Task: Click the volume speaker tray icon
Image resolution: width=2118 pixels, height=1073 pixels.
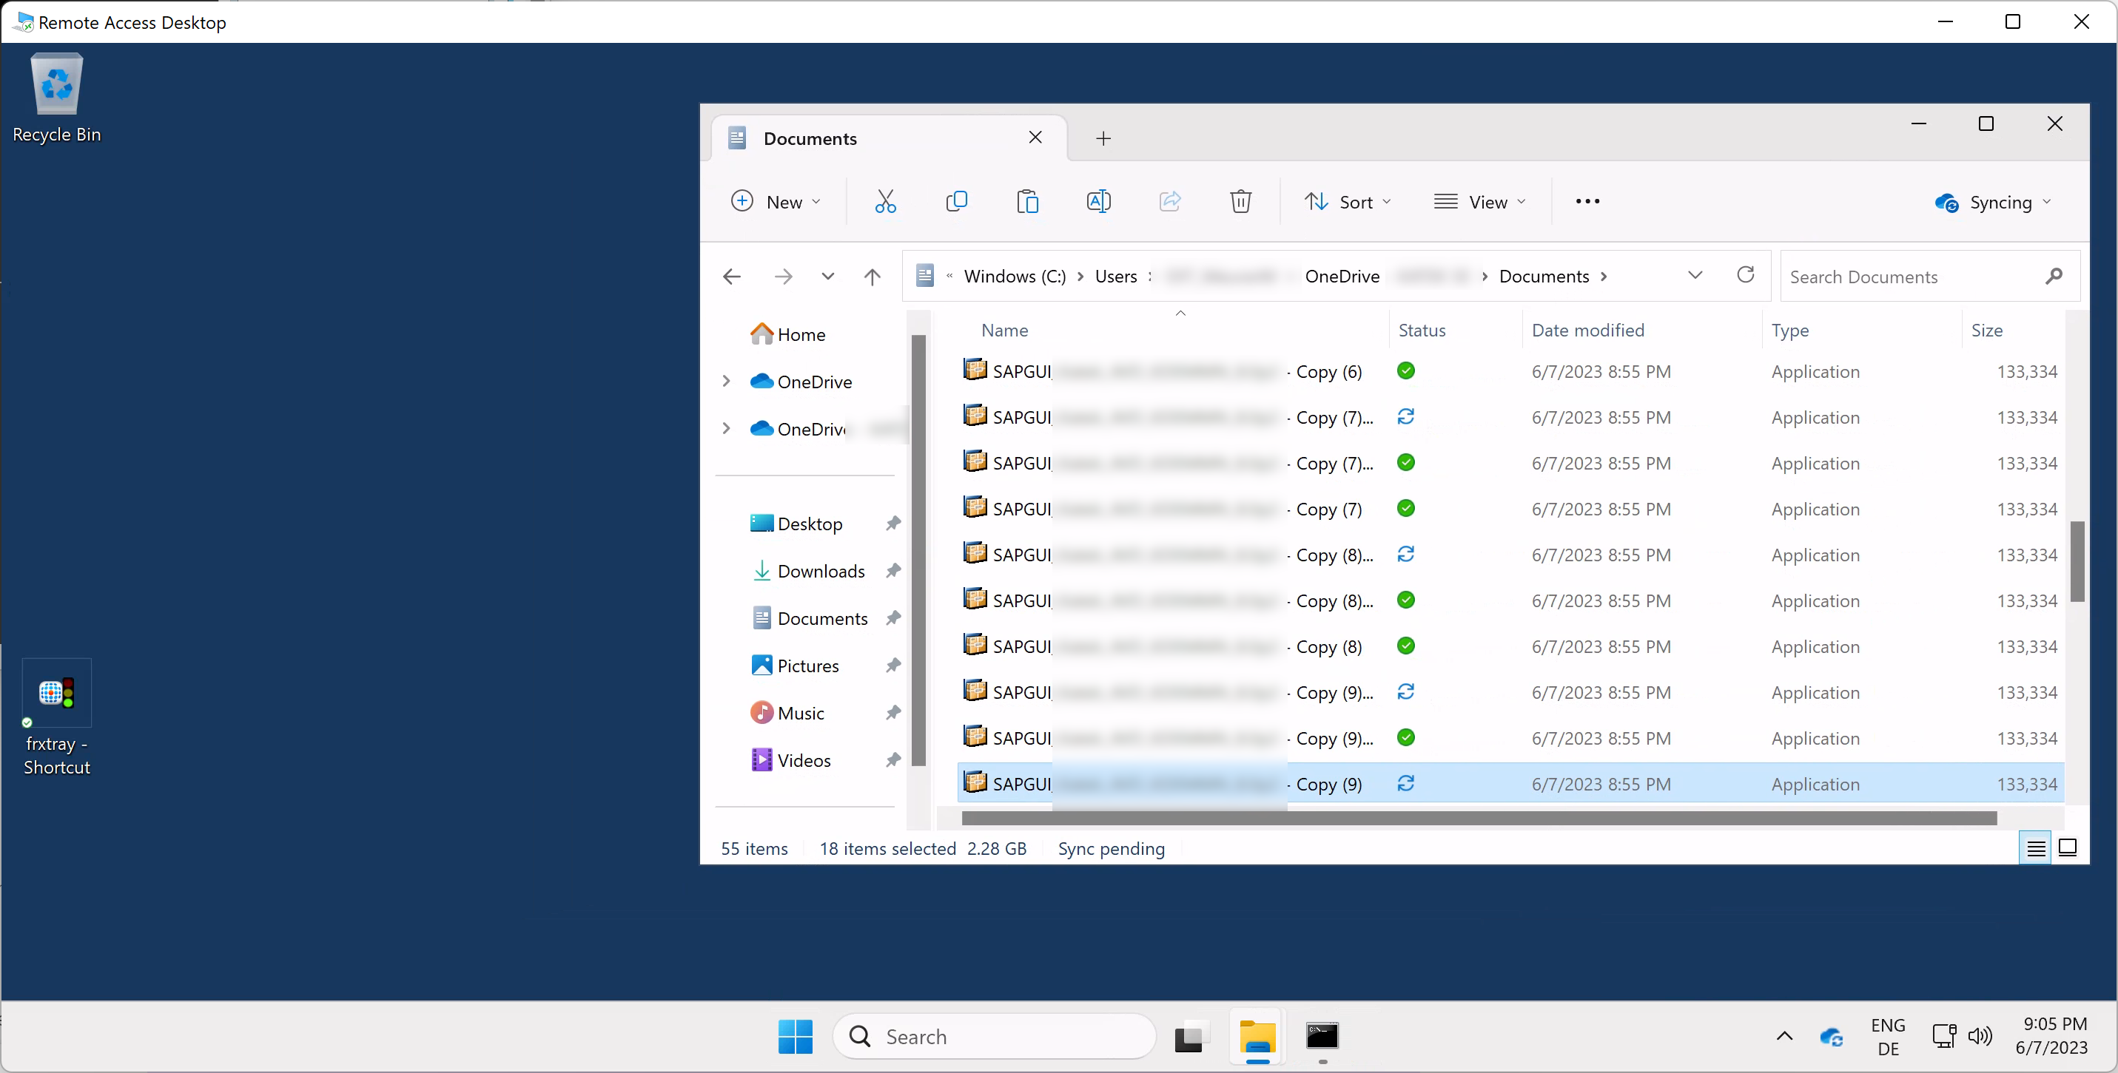Action: (x=1980, y=1036)
